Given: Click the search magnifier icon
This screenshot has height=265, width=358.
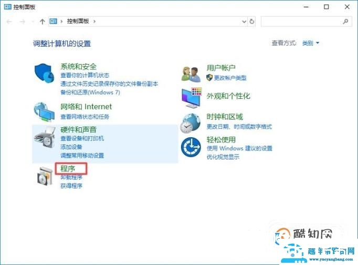Looking at the screenshot, I should coord(346,22).
